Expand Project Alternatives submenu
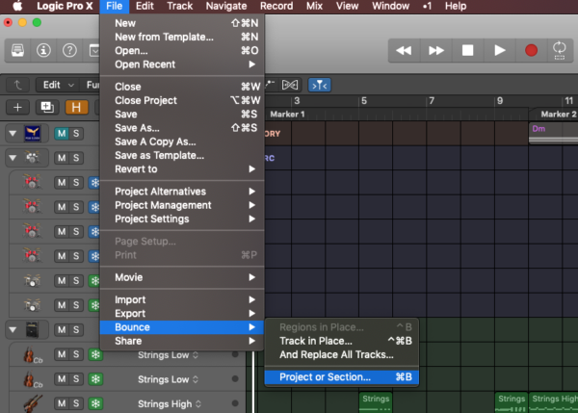Screen dimensions: 578x413 (x=182, y=192)
